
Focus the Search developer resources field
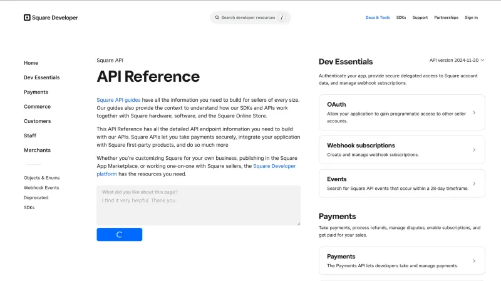(x=250, y=17)
